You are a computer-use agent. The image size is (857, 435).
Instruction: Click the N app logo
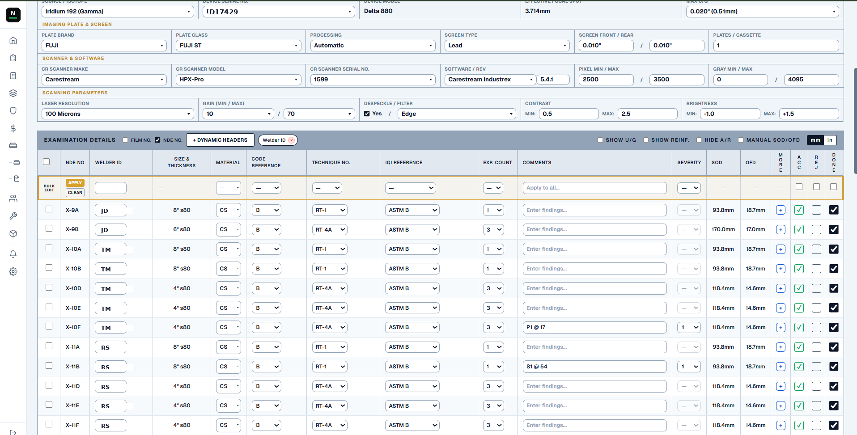point(13,14)
